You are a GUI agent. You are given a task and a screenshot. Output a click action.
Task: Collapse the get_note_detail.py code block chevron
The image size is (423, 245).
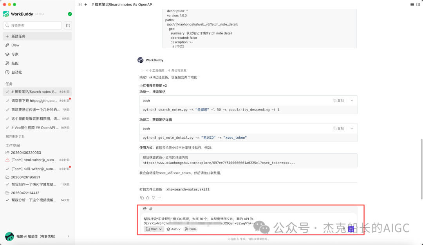[352, 129]
